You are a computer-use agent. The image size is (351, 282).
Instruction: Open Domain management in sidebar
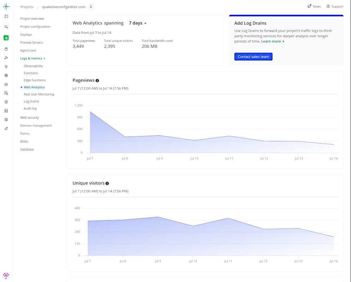click(36, 126)
